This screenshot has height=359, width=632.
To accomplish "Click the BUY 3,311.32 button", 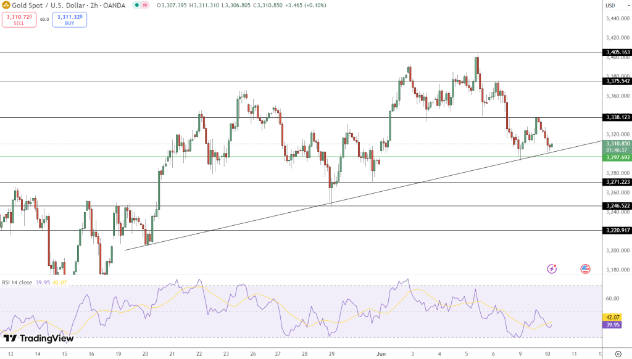I will [69, 20].
